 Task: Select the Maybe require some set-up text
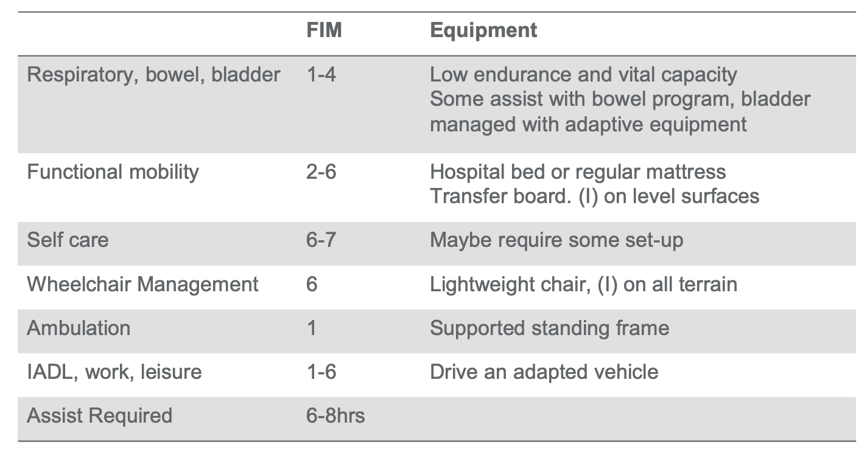pos(556,240)
